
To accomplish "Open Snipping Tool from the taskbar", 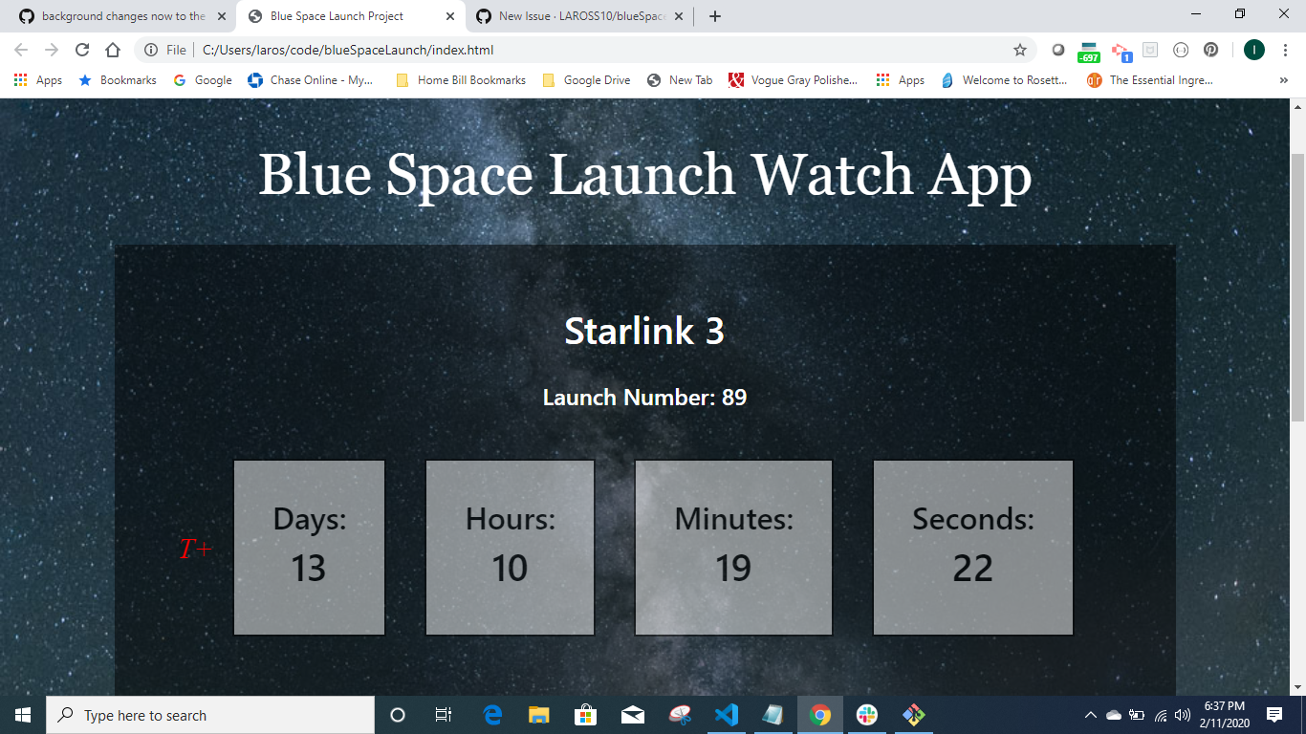I will (x=679, y=715).
